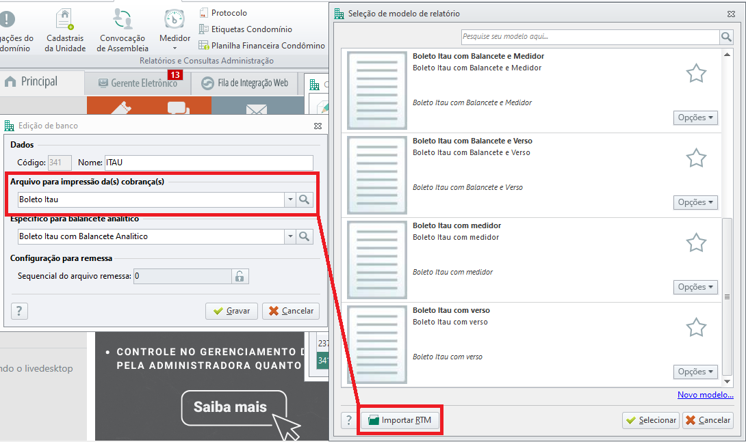Favorite Boleto Itau com verso
This screenshot has width=746, height=442.
pos(696,328)
